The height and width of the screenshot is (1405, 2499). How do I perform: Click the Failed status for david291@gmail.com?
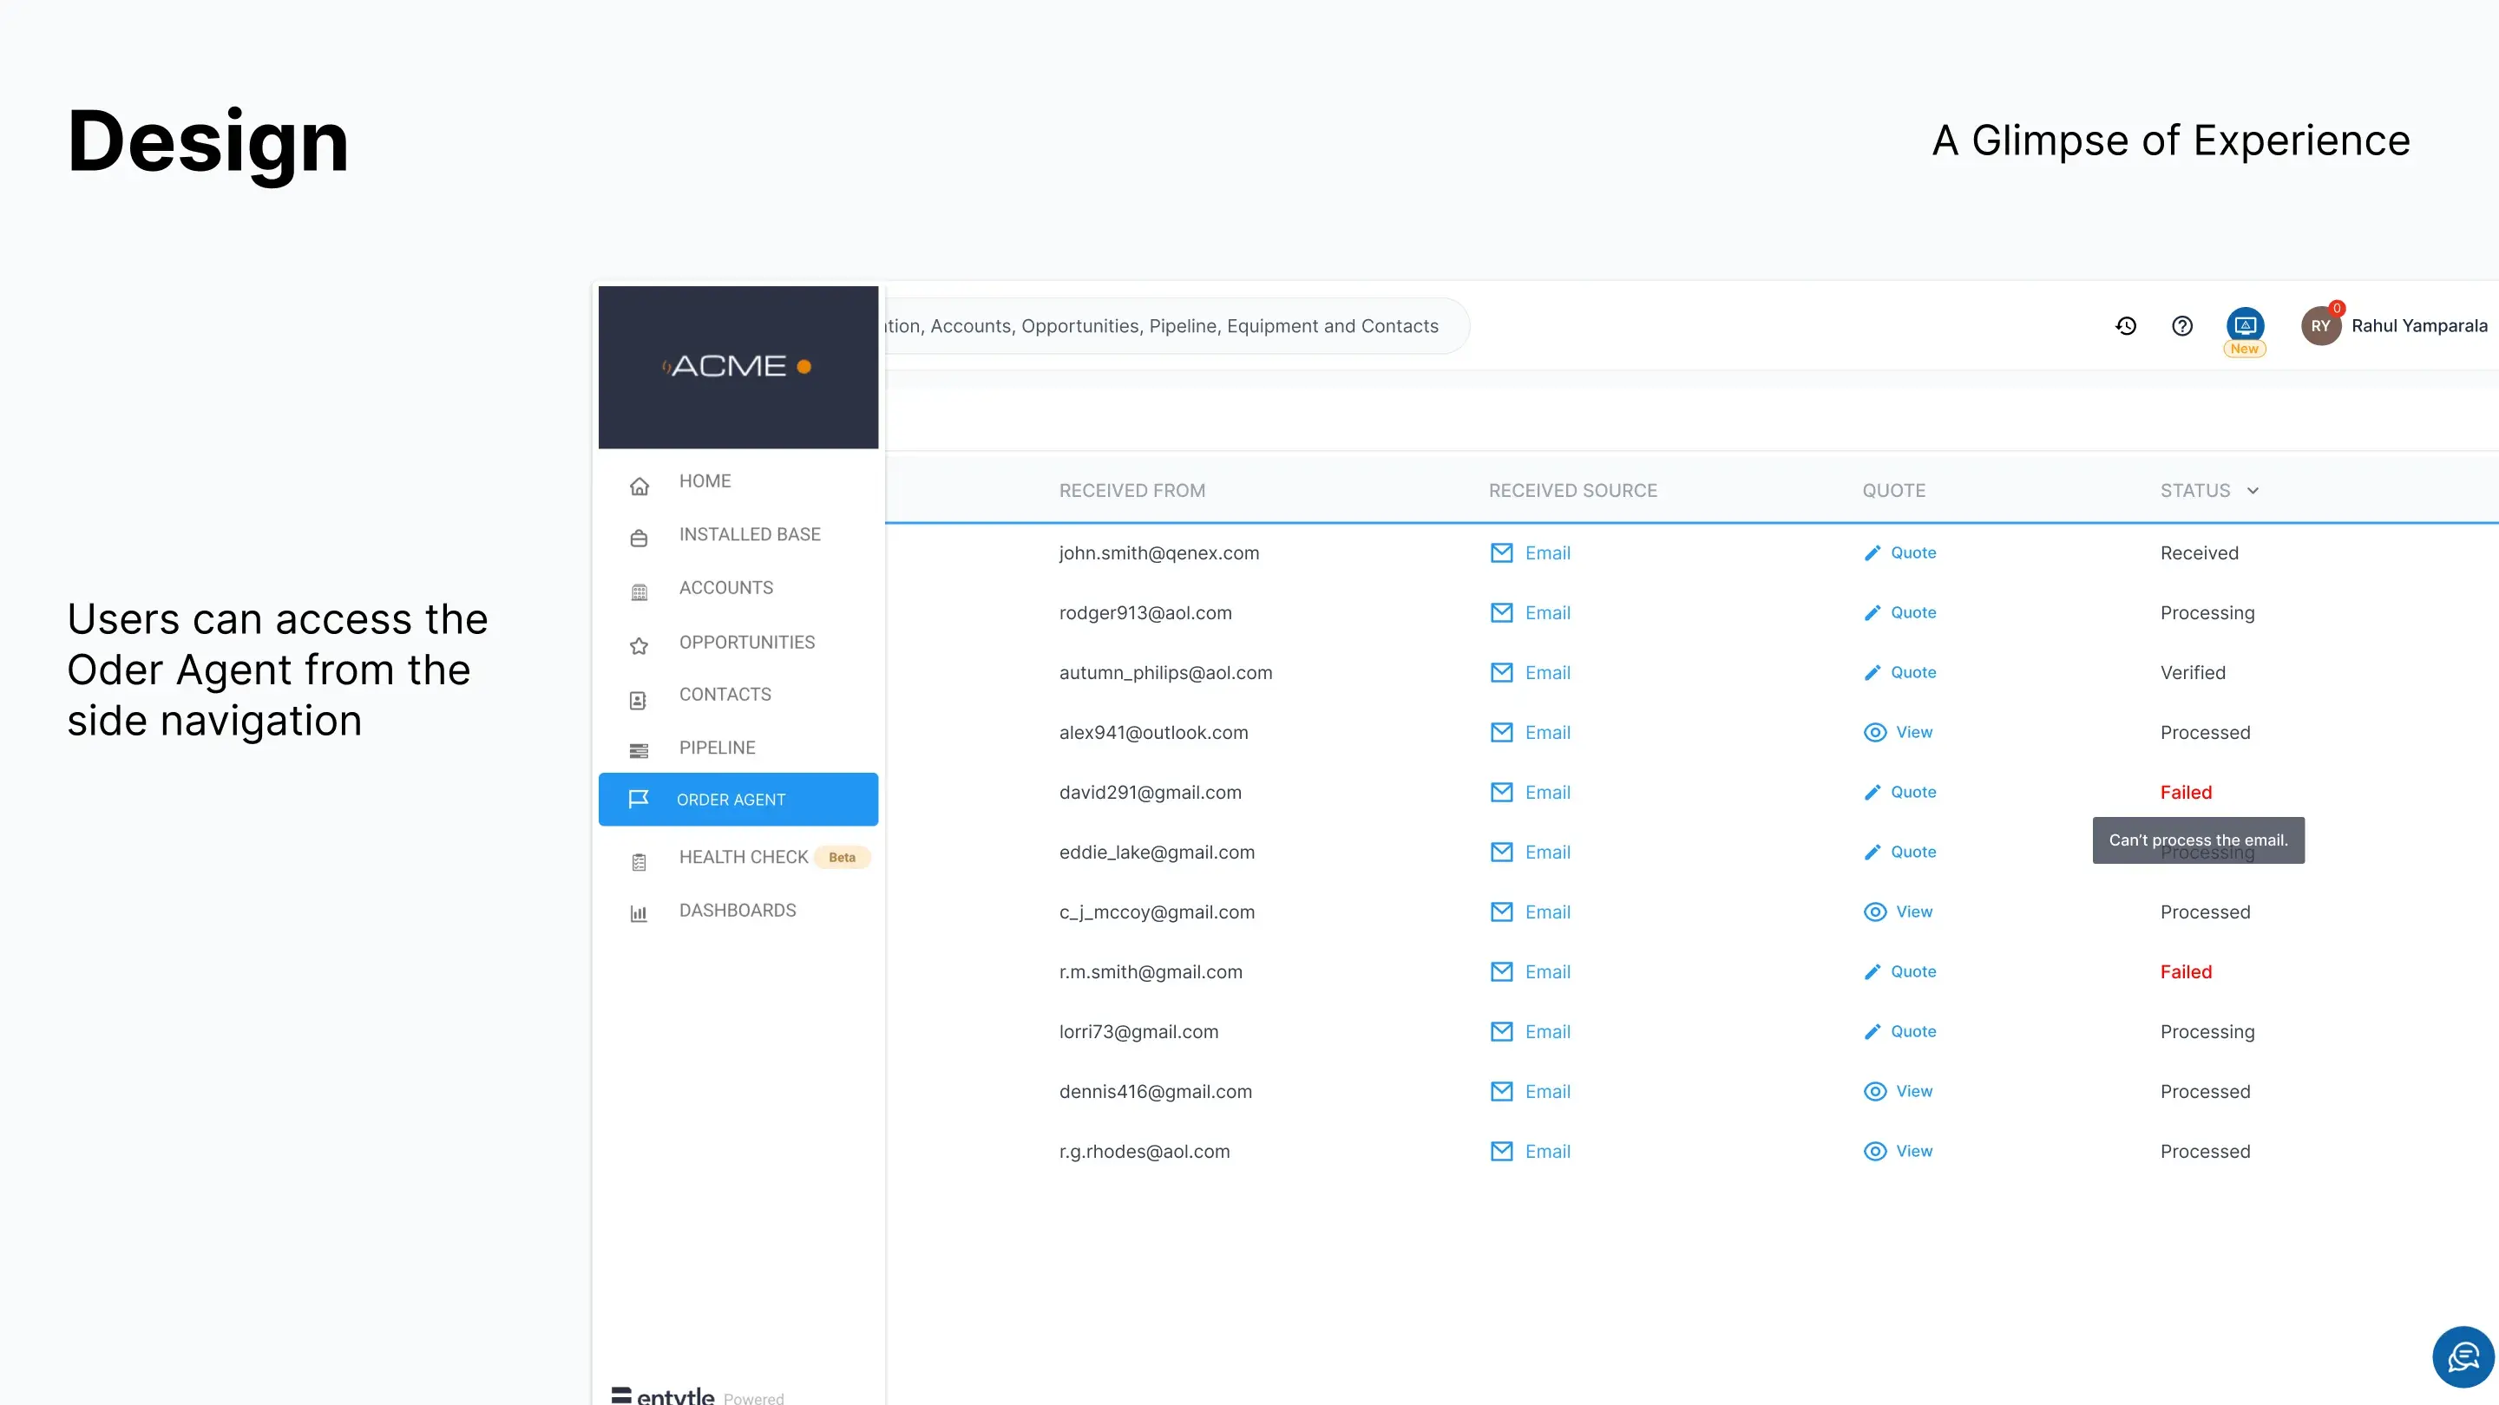click(2186, 792)
